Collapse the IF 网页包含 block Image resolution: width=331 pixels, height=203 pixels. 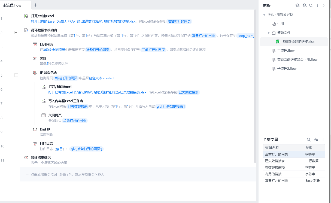[x=16, y=75]
